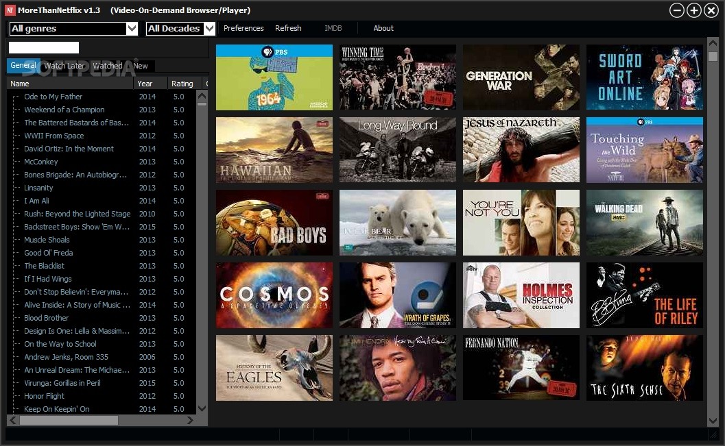Open the Jesus of Nazareth thumbnail
The image size is (725, 446).
coord(521,149)
